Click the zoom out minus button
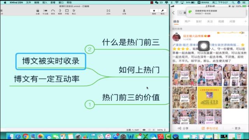 (x=149, y=130)
